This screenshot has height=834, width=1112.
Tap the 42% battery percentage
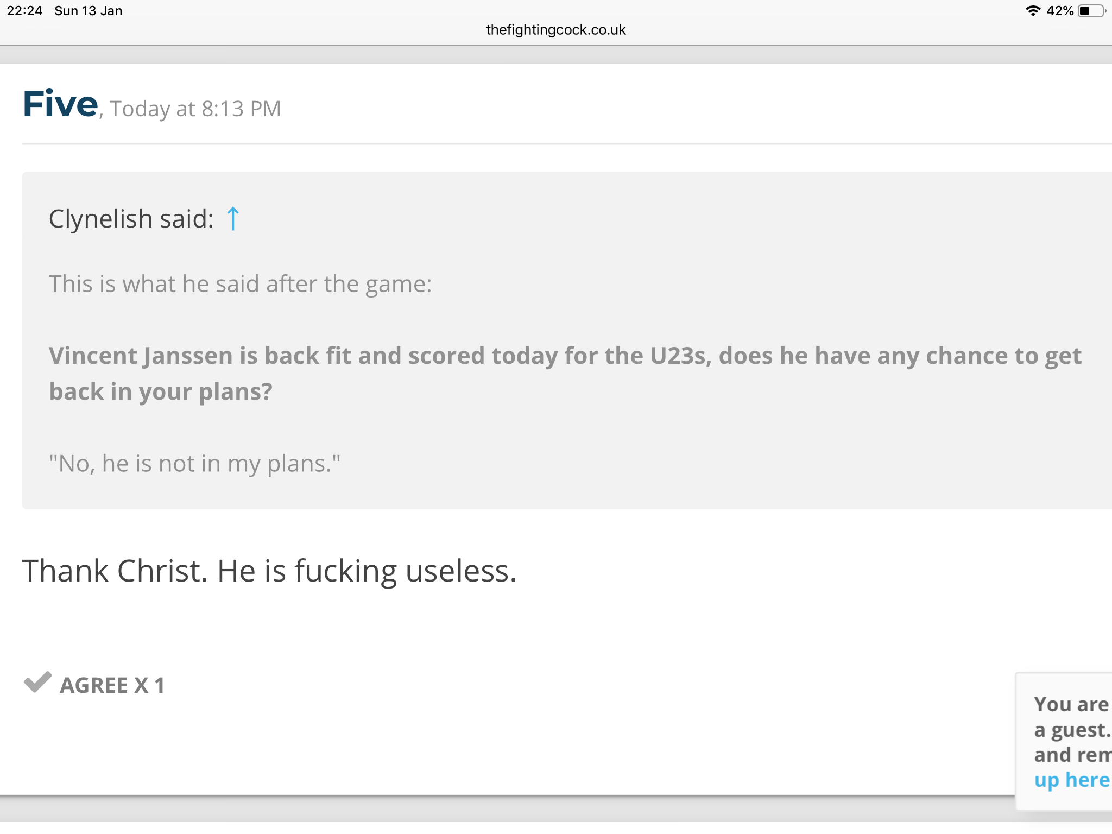point(1060,11)
